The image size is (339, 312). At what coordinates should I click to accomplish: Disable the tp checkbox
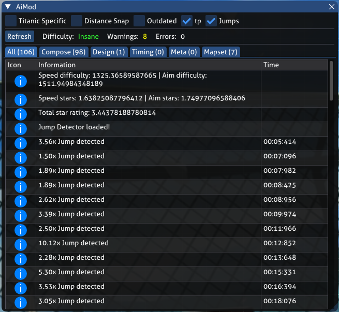click(187, 21)
